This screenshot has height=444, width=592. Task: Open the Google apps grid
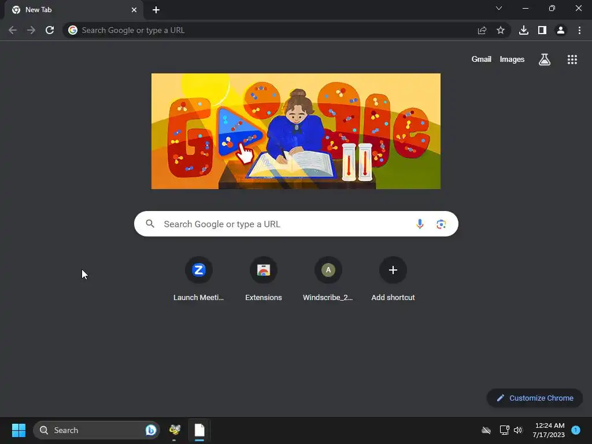(572, 60)
